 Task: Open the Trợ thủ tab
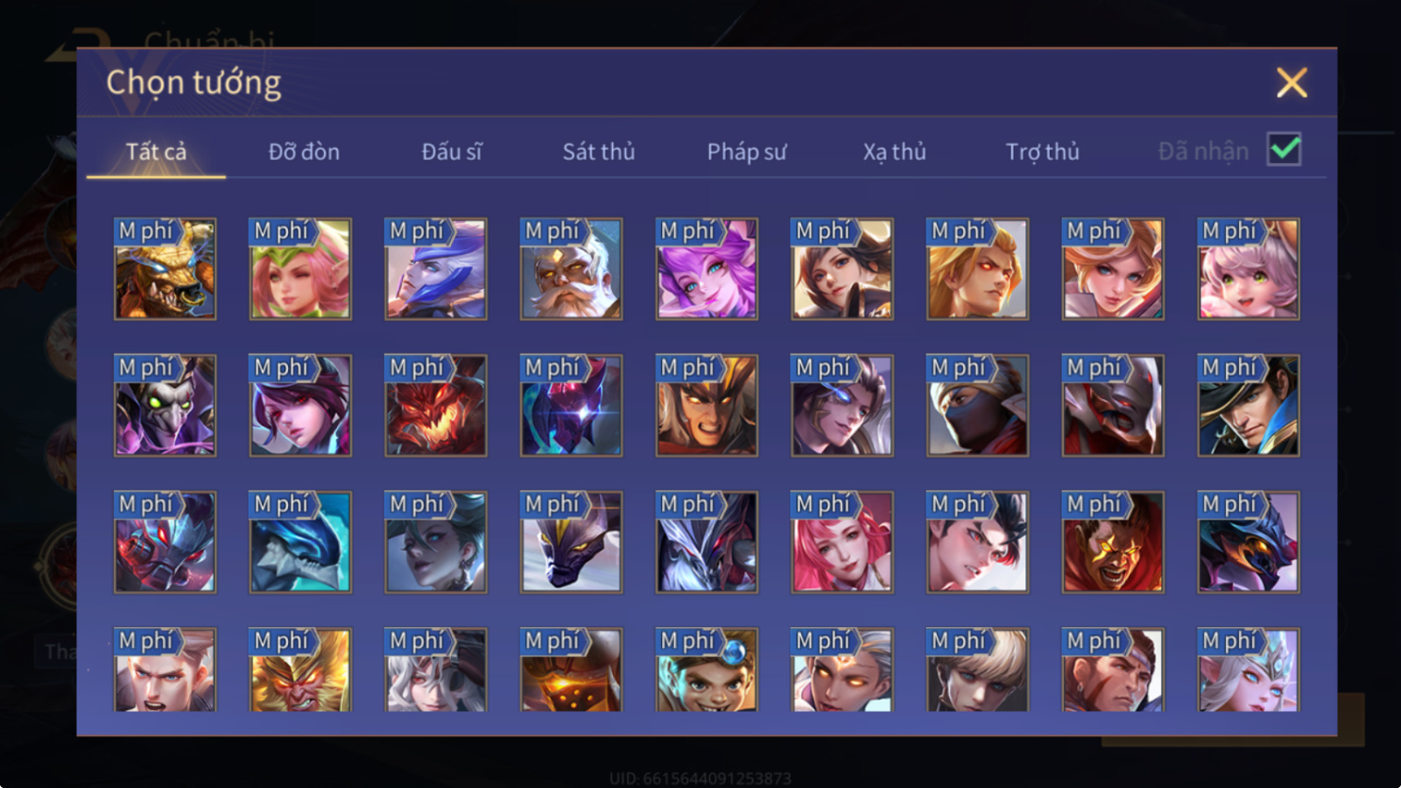[1042, 152]
